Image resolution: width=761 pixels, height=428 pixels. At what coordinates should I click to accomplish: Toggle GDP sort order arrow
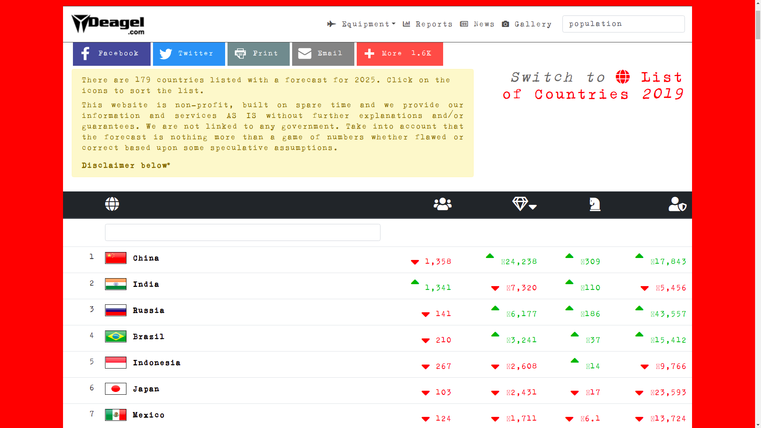tap(533, 207)
